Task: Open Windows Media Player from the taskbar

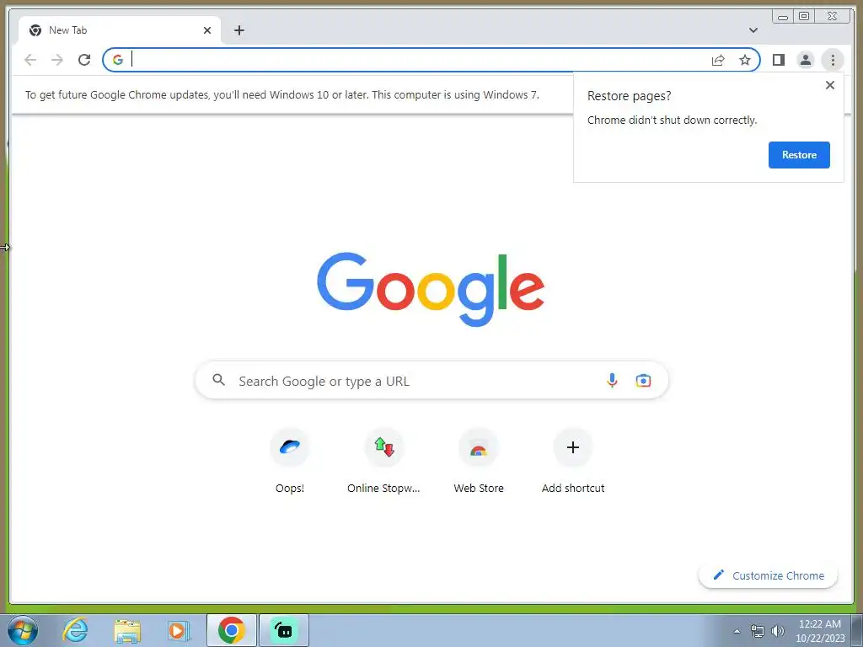Action: coord(179,630)
